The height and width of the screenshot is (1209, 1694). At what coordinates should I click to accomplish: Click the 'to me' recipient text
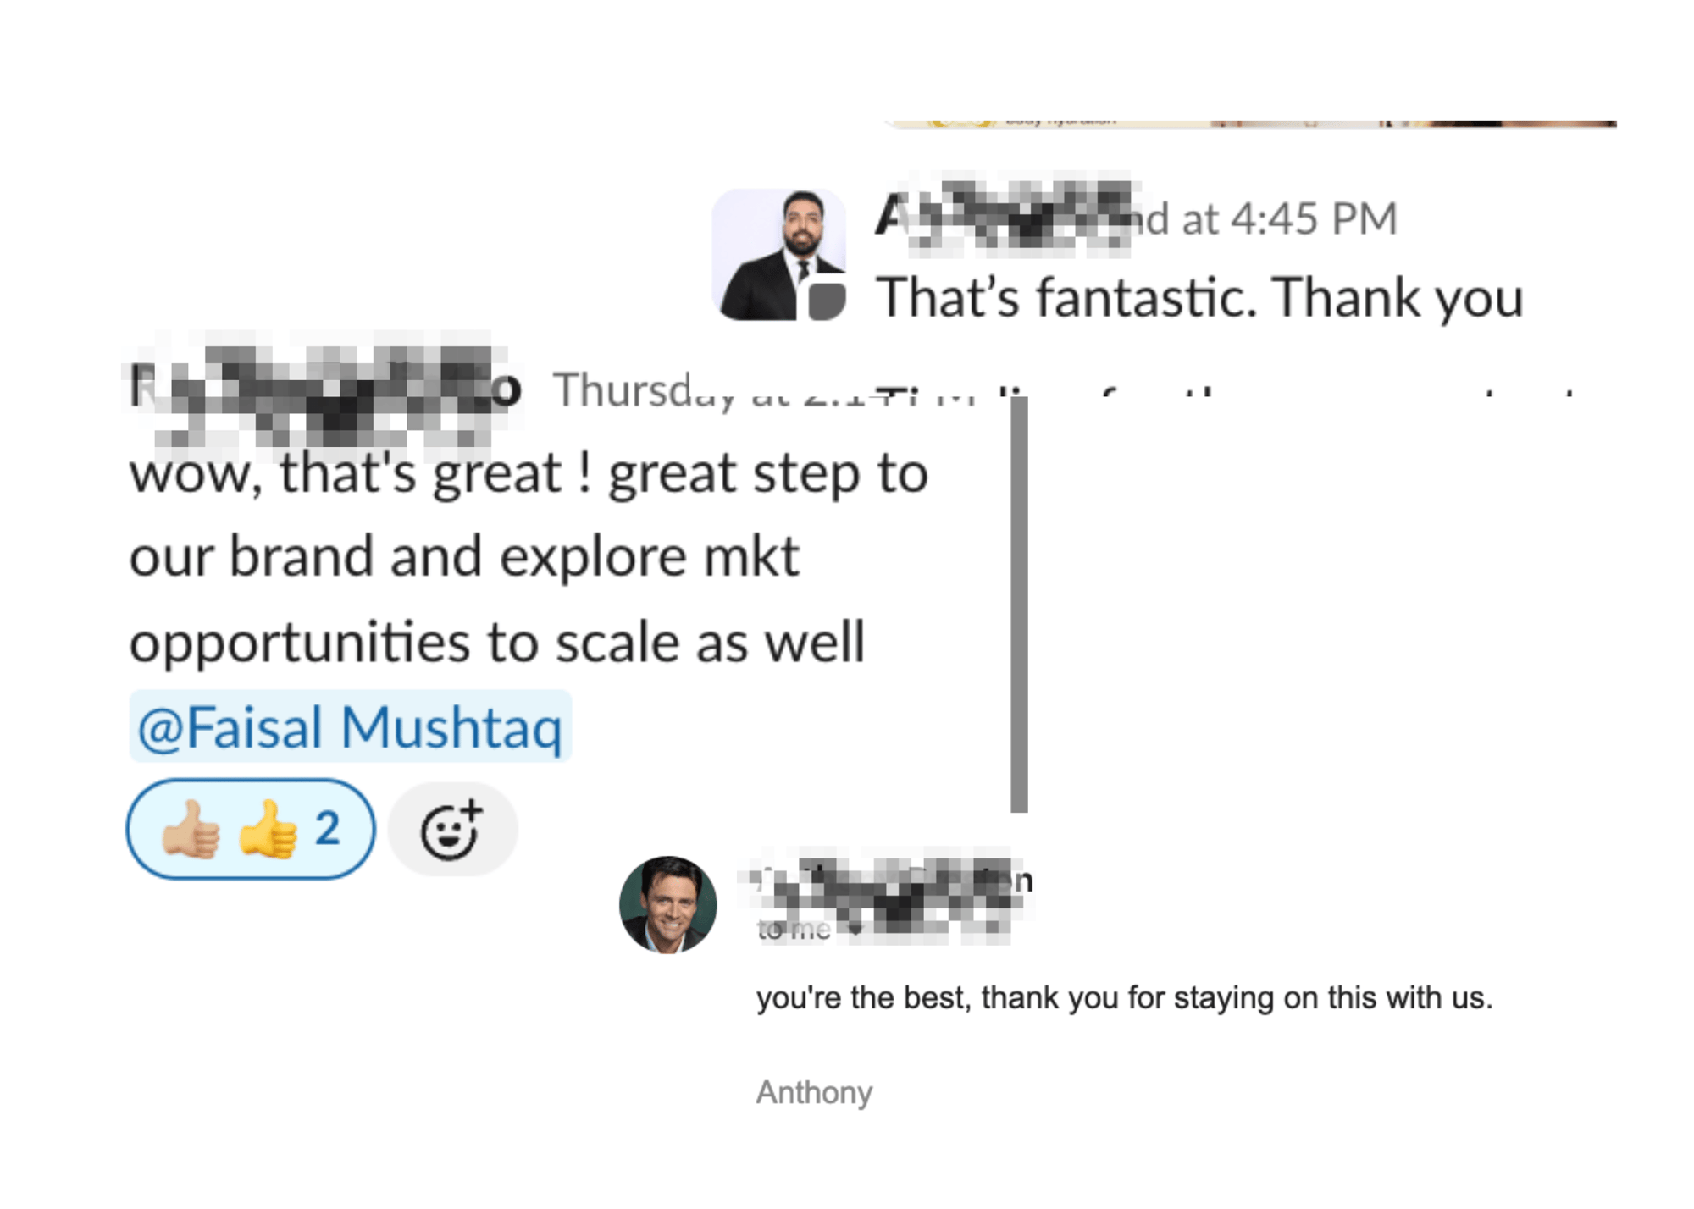click(x=793, y=930)
